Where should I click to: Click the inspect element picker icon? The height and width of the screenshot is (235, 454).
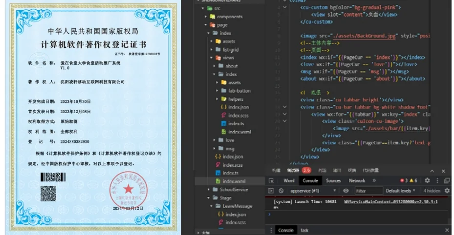[x=271, y=181]
